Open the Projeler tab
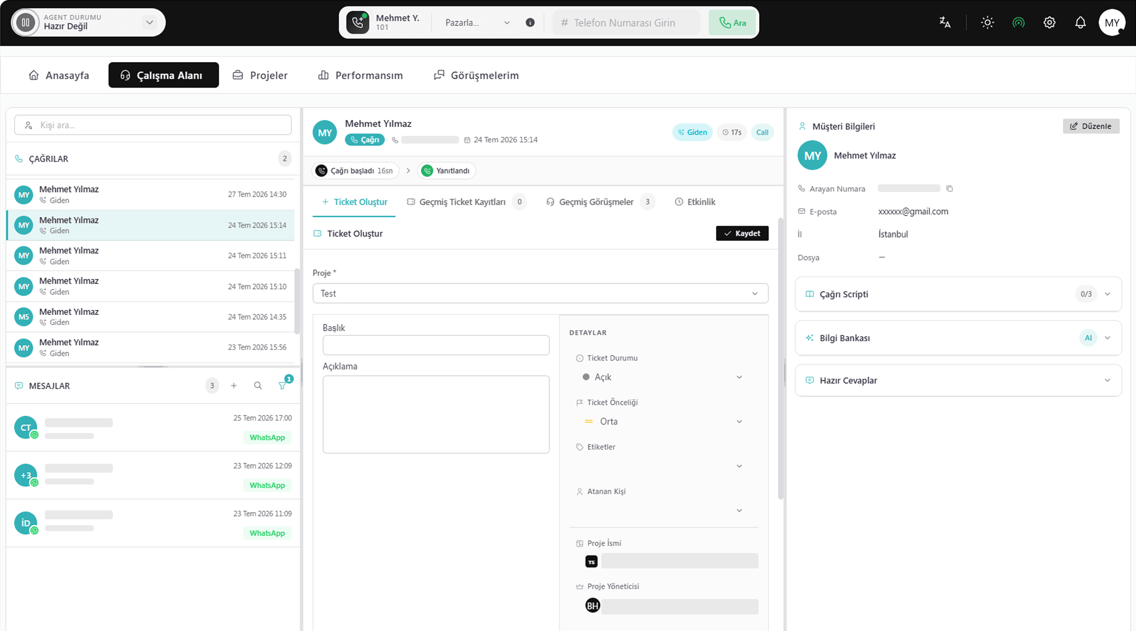The image size is (1136, 631). (260, 75)
